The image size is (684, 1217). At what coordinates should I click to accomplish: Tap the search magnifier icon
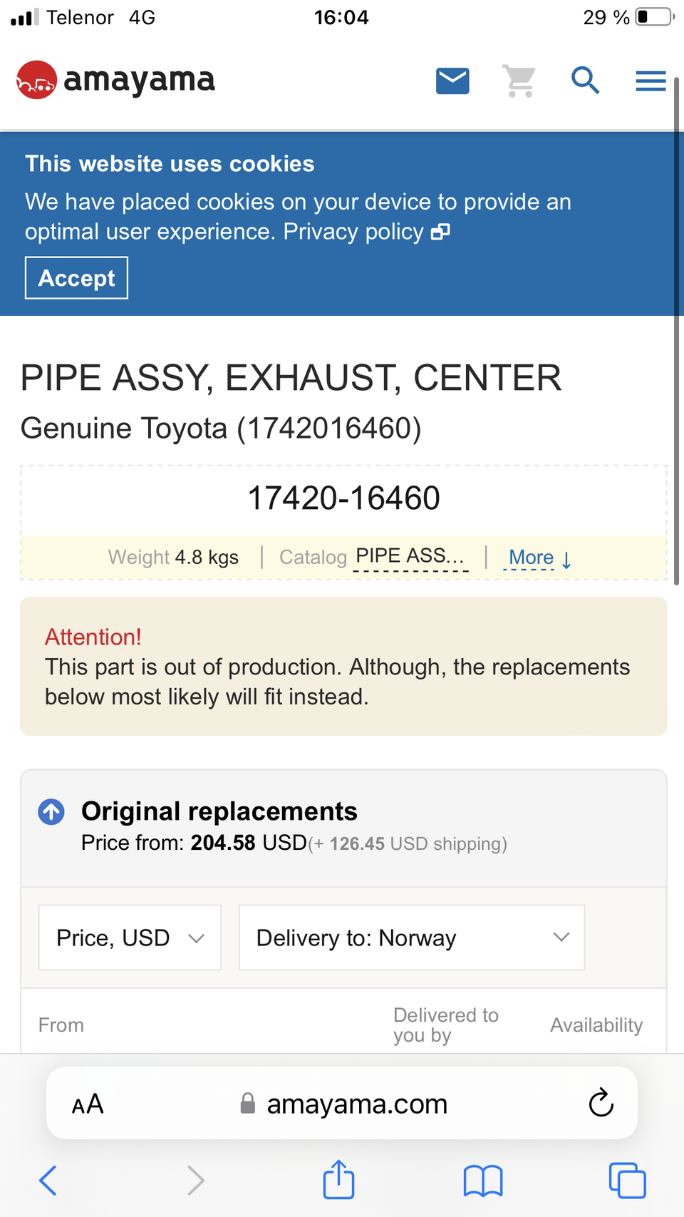[585, 81]
